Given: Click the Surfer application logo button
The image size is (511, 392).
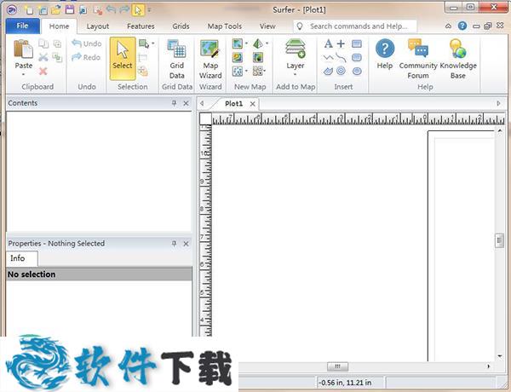Looking at the screenshot, I should [x=12, y=10].
